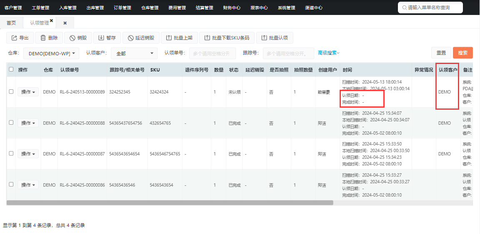
Task: Open 操作 dropdown for row RL-6-240425-00000086
Action: [x=28, y=185]
